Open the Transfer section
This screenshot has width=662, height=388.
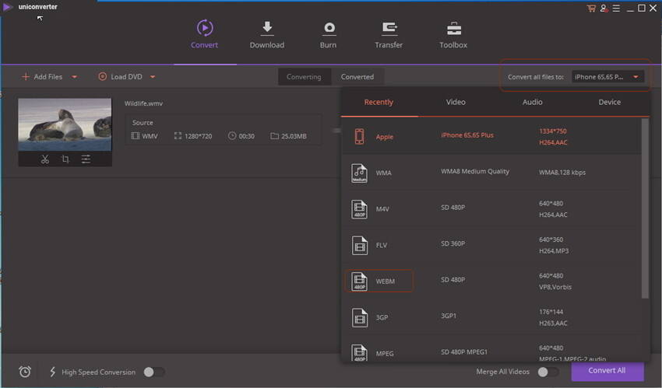pos(389,34)
